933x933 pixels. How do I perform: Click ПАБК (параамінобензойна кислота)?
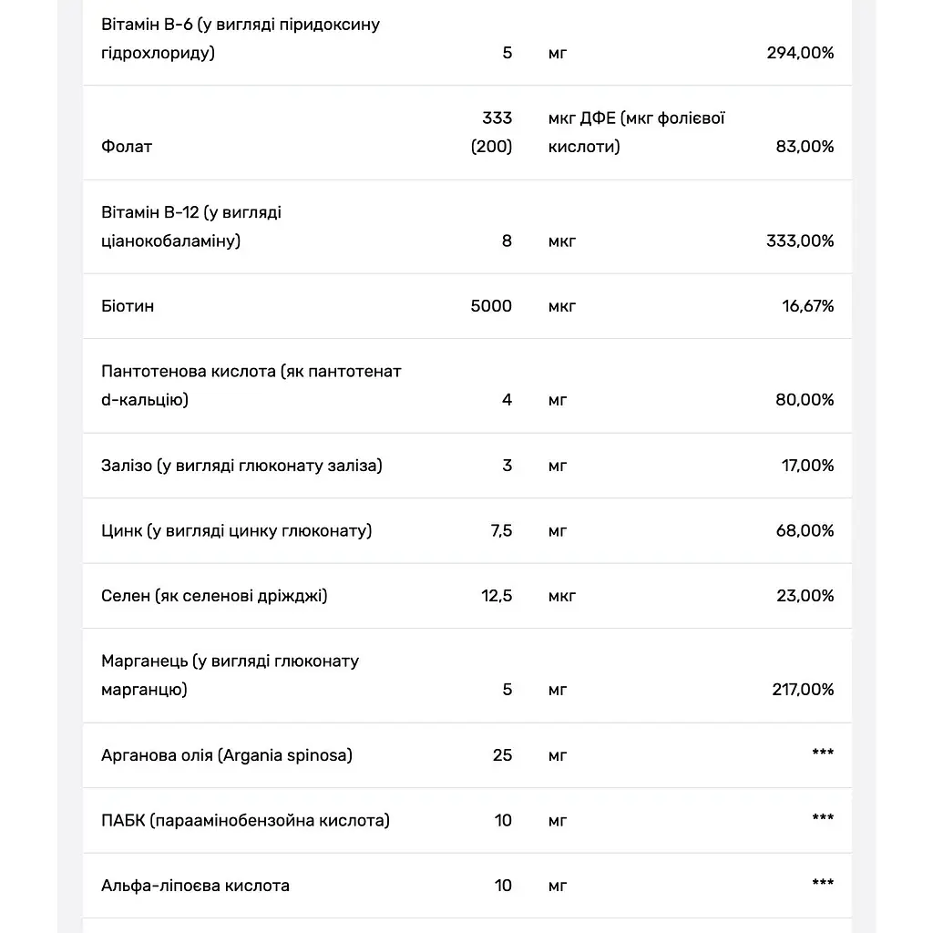[x=245, y=821]
